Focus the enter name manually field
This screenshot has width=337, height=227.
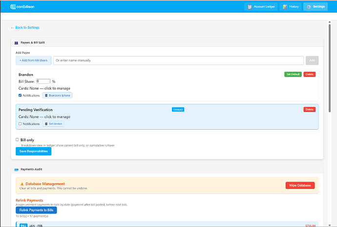pos(178,60)
